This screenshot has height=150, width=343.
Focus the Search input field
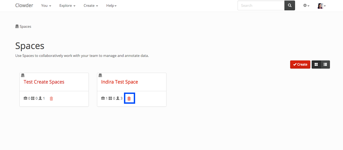click(x=261, y=5)
